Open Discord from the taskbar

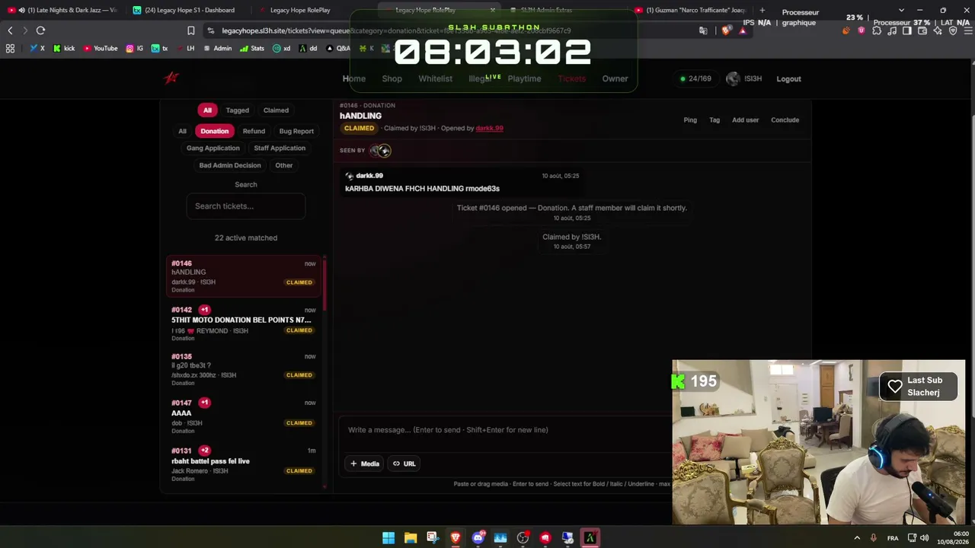tap(478, 538)
